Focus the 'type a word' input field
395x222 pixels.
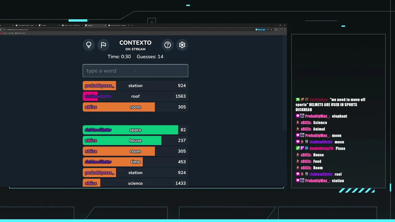click(x=135, y=71)
